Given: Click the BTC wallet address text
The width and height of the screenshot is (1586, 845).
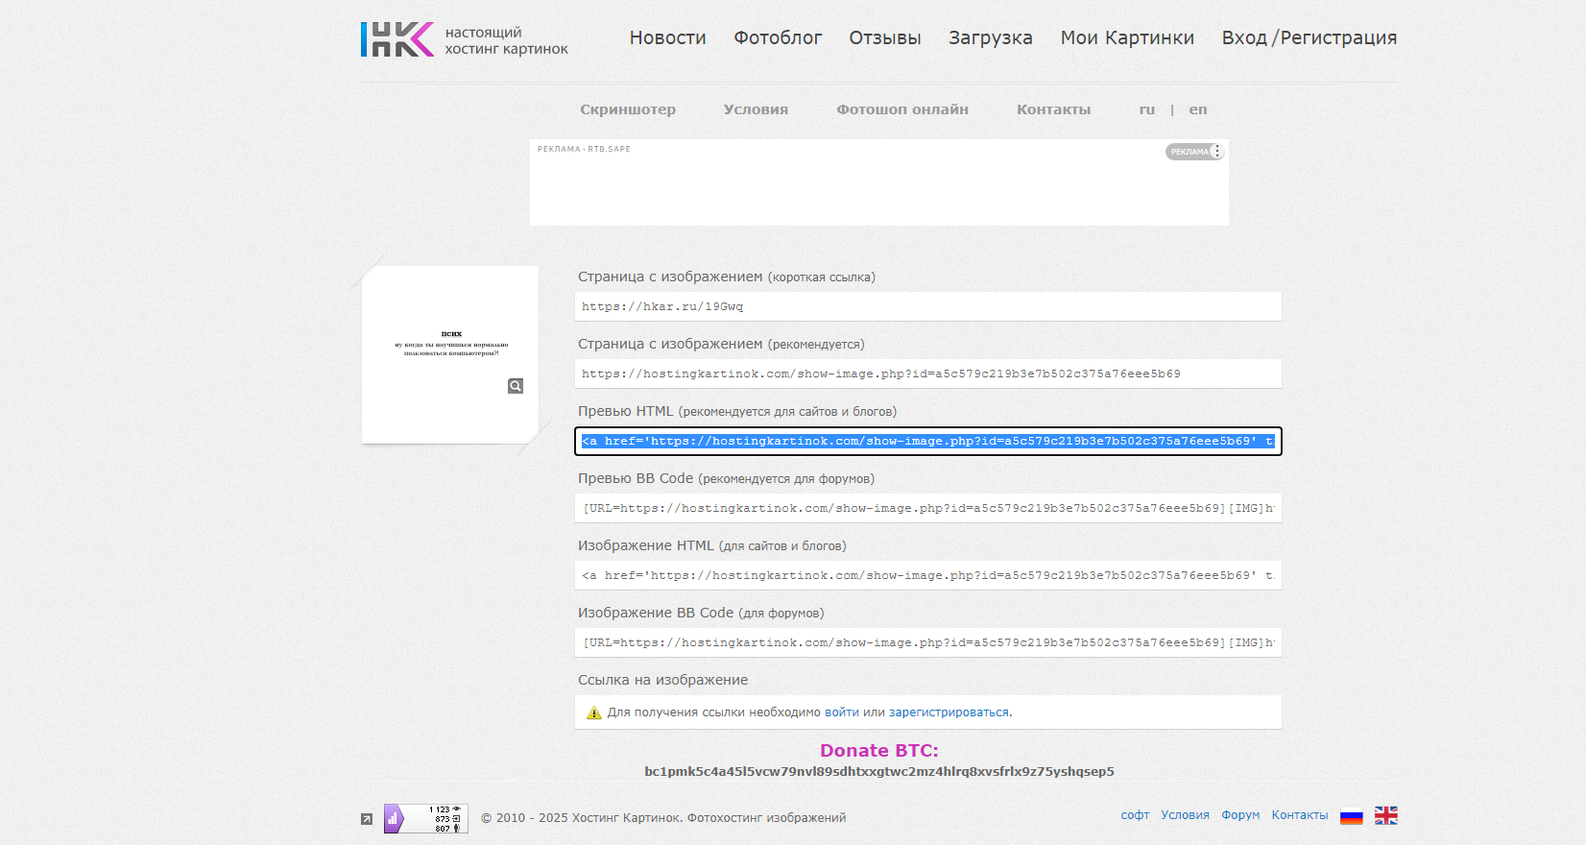Looking at the screenshot, I should click(x=879, y=772).
